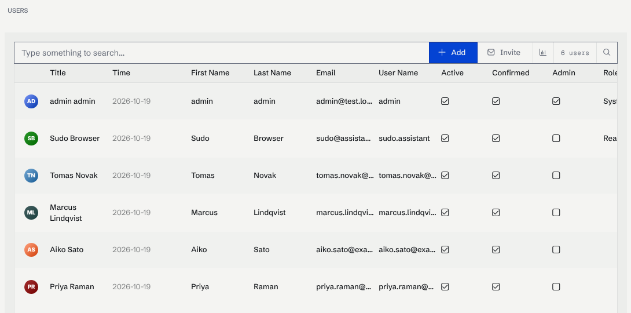Click the Confirmed column header
The image size is (631, 313).
(511, 73)
